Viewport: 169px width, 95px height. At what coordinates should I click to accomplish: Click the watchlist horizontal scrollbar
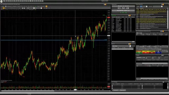coord(123,42)
